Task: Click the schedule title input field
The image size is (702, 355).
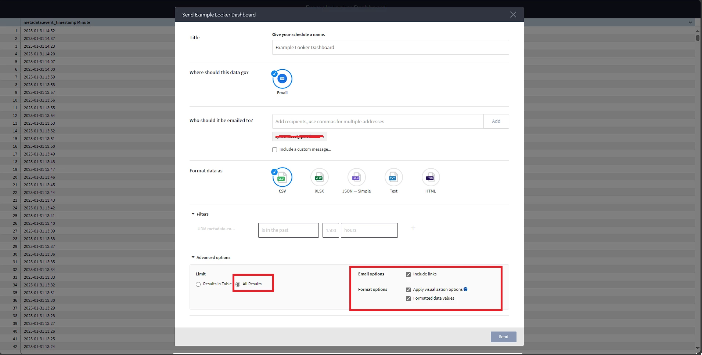Action: [x=390, y=47]
